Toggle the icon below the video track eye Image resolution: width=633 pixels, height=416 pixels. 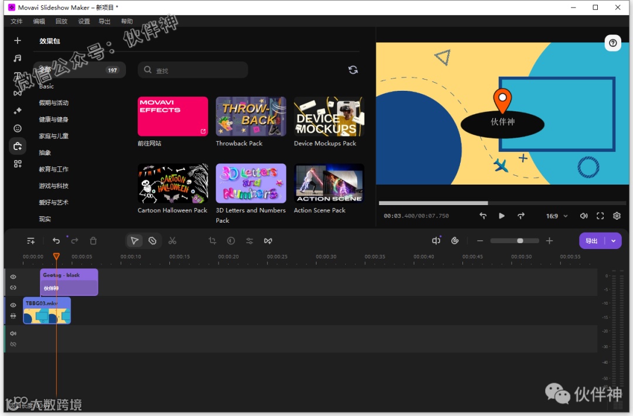point(13,316)
